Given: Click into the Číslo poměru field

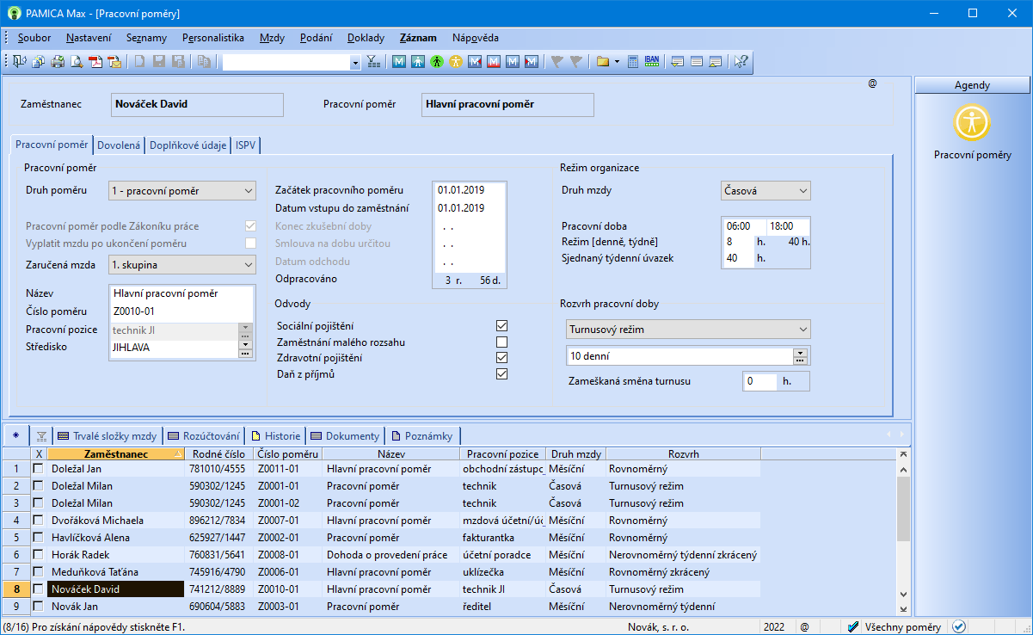Looking at the screenshot, I should point(181,311).
